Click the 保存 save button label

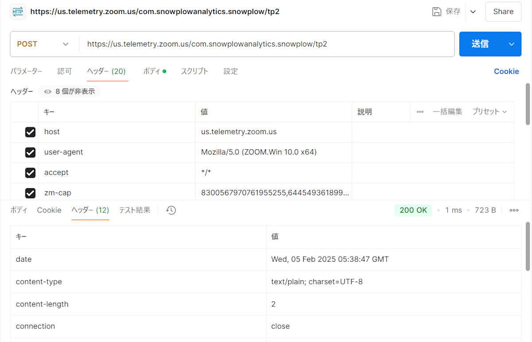pyautogui.click(x=453, y=12)
